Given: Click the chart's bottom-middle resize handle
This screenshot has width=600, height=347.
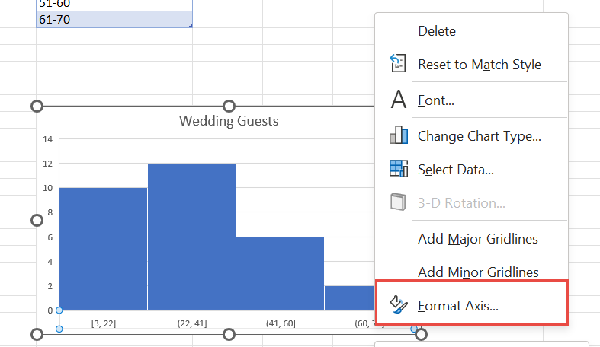Looking at the screenshot, I should tap(229, 334).
